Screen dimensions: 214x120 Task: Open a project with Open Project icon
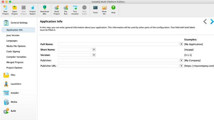coord(15,8)
